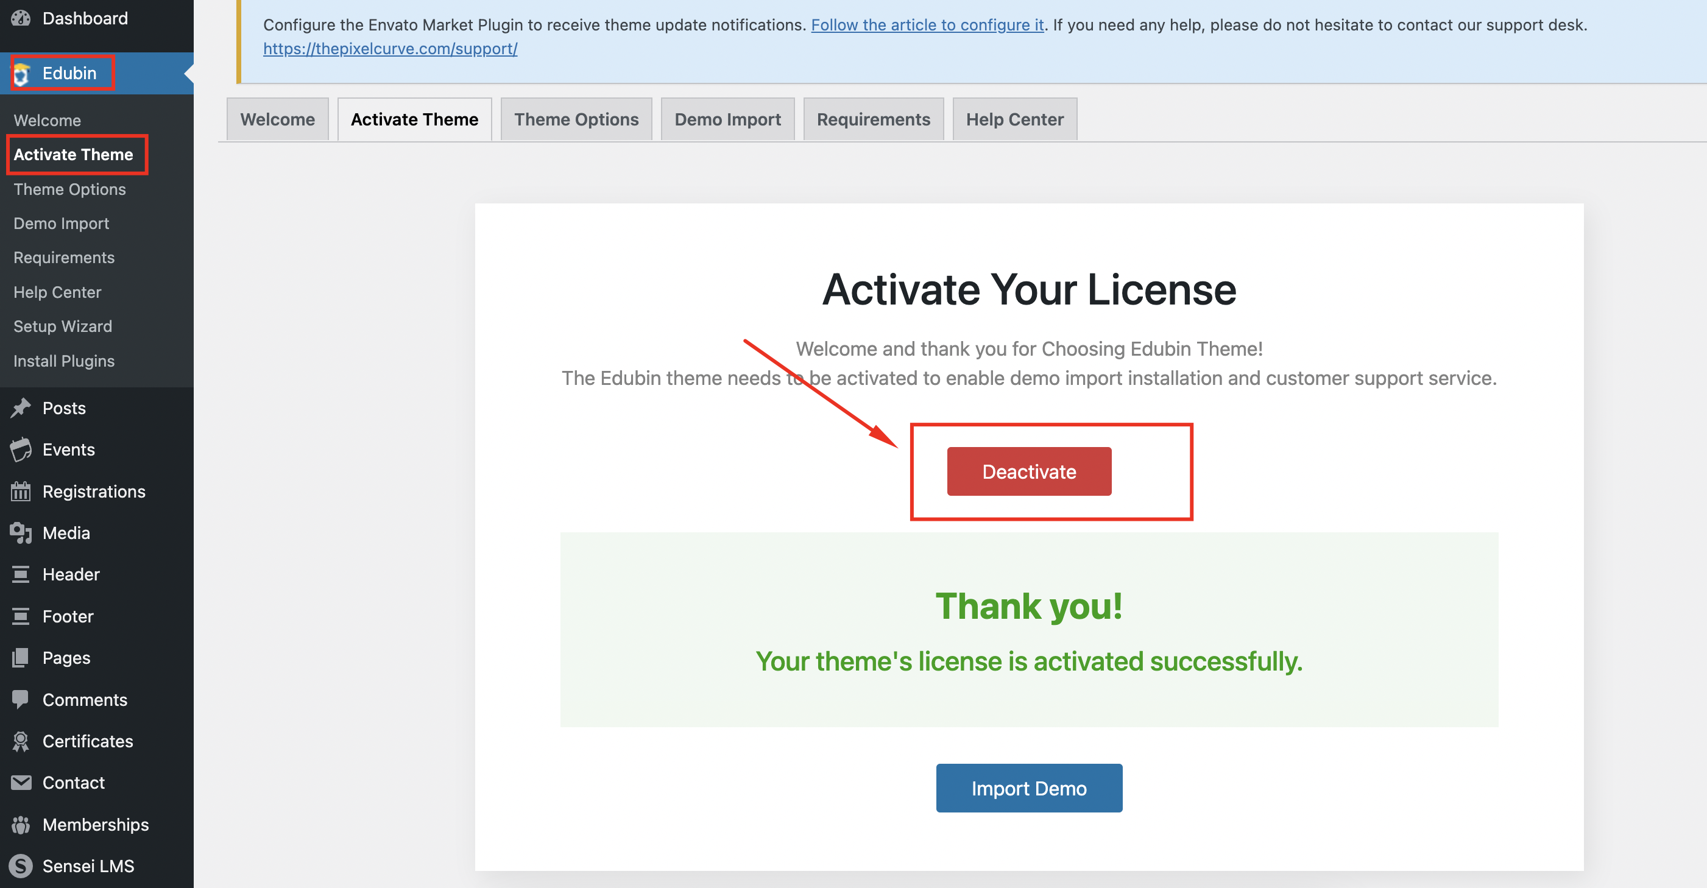This screenshot has width=1707, height=888.
Task: Open Footer in admin menu
Action: (x=97, y=616)
